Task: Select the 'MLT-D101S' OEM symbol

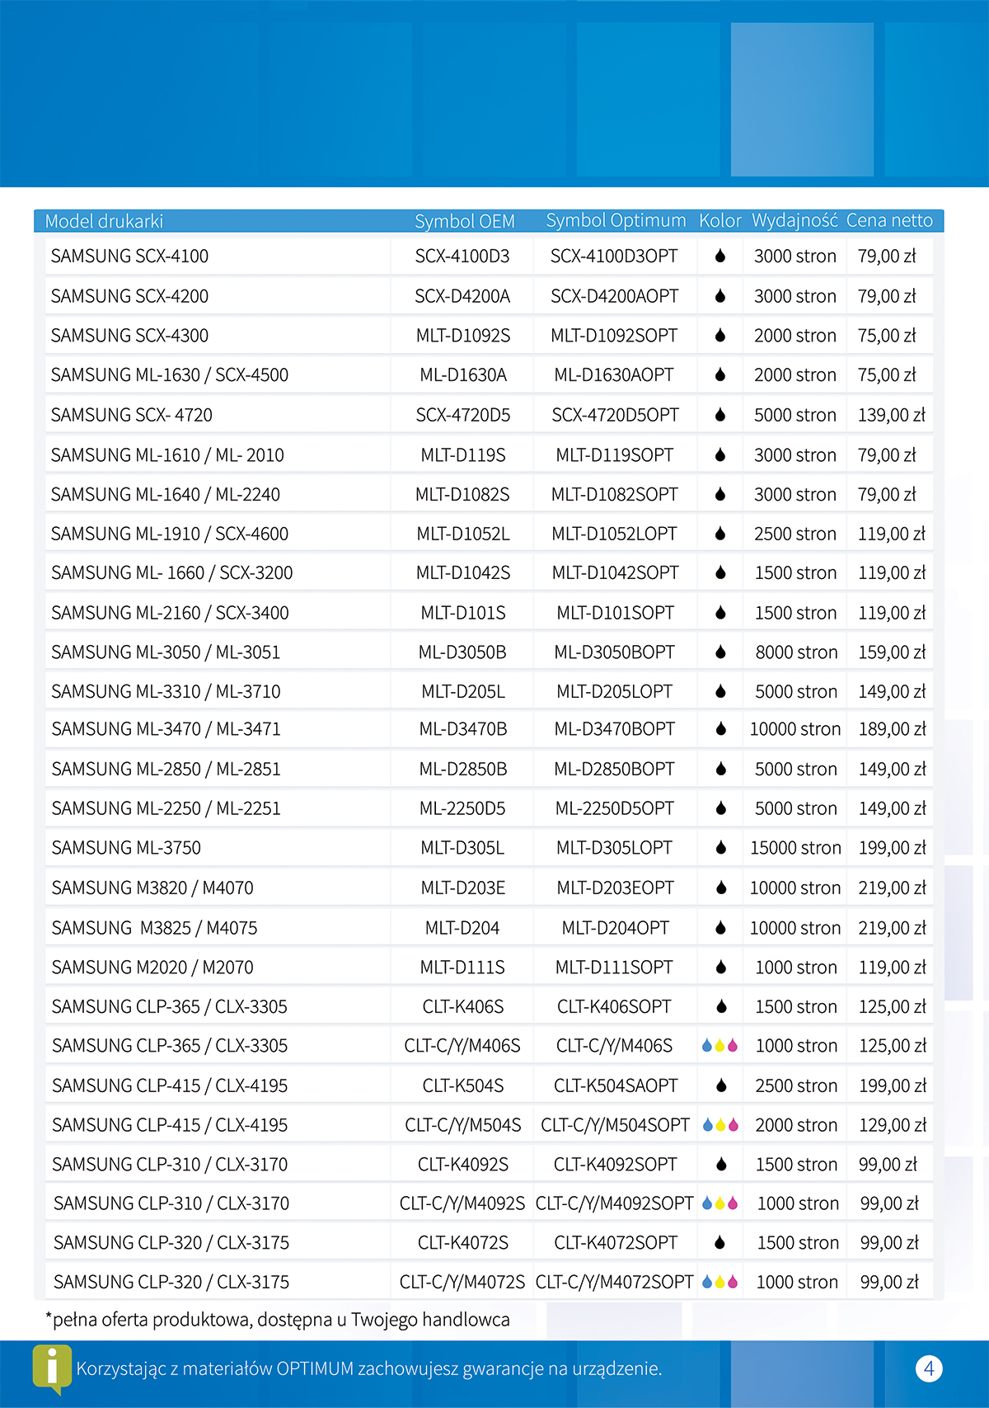Action: [x=463, y=613]
